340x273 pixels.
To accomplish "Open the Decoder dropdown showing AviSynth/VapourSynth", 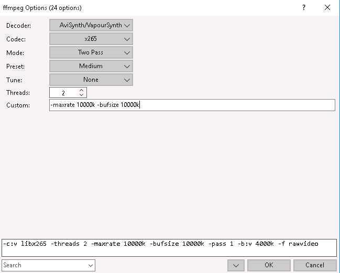I will click(91, 25).
